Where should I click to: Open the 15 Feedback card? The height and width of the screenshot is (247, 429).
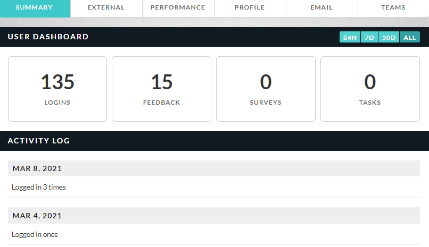click(161, 89)
